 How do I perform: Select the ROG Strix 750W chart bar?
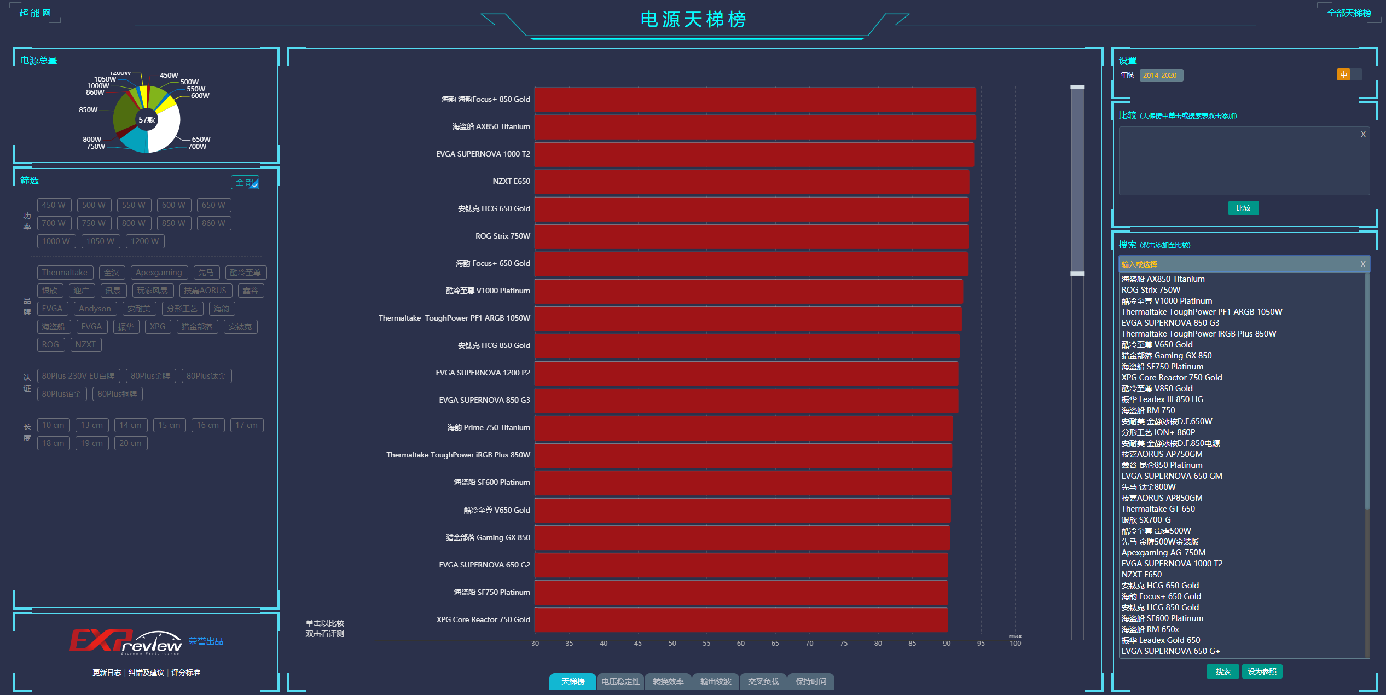click(751, 236)
